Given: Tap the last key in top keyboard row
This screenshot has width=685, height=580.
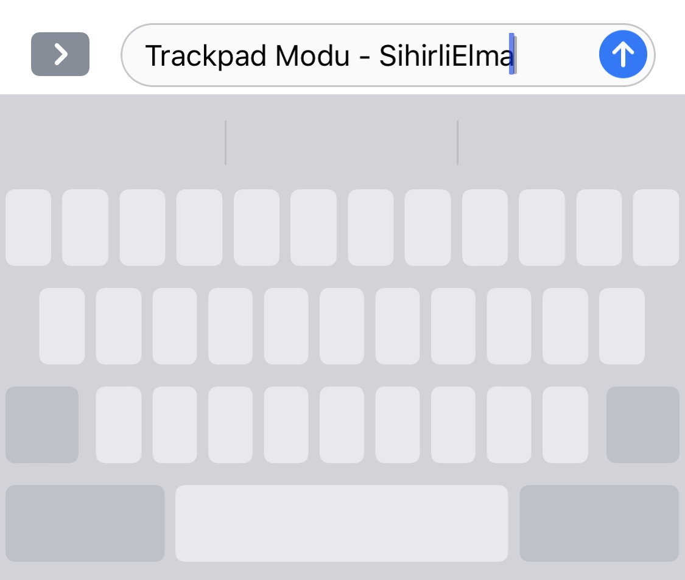Looking at the screenshot, I should (656, 228).
